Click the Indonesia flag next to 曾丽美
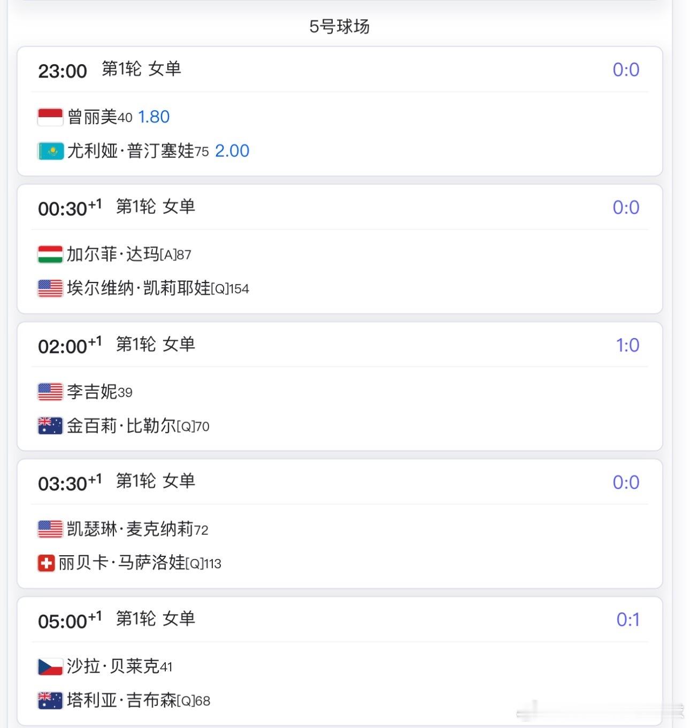Image resolution: width=690 pixels, height=728 pixels. [x=50, y=117]
